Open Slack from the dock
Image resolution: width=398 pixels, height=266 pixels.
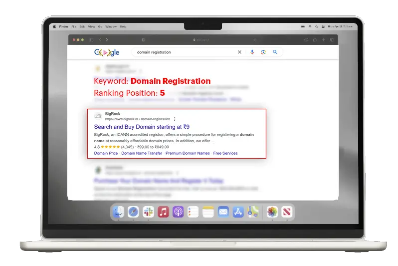[148, 212]
